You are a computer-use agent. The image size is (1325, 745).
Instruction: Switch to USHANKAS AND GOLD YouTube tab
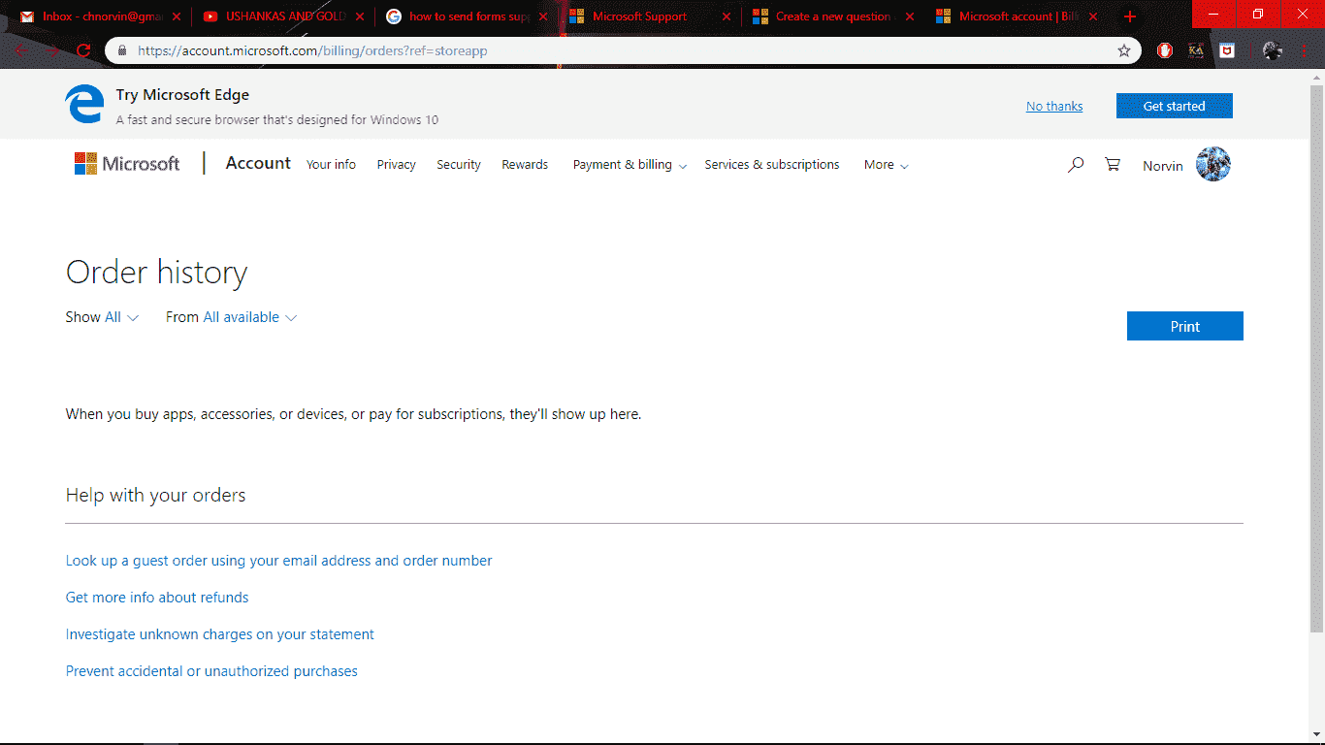(284, 16)
